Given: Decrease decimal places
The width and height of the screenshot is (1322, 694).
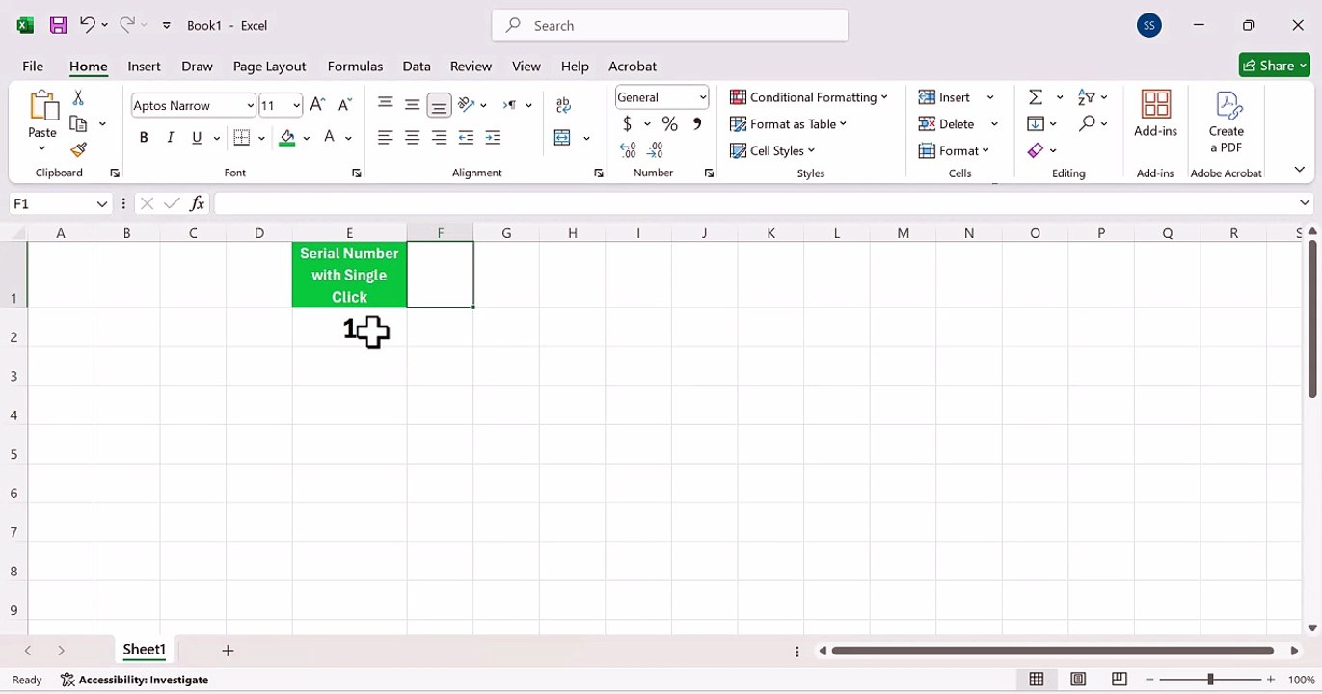Looking at the screenshot, I should pos(655,150).
